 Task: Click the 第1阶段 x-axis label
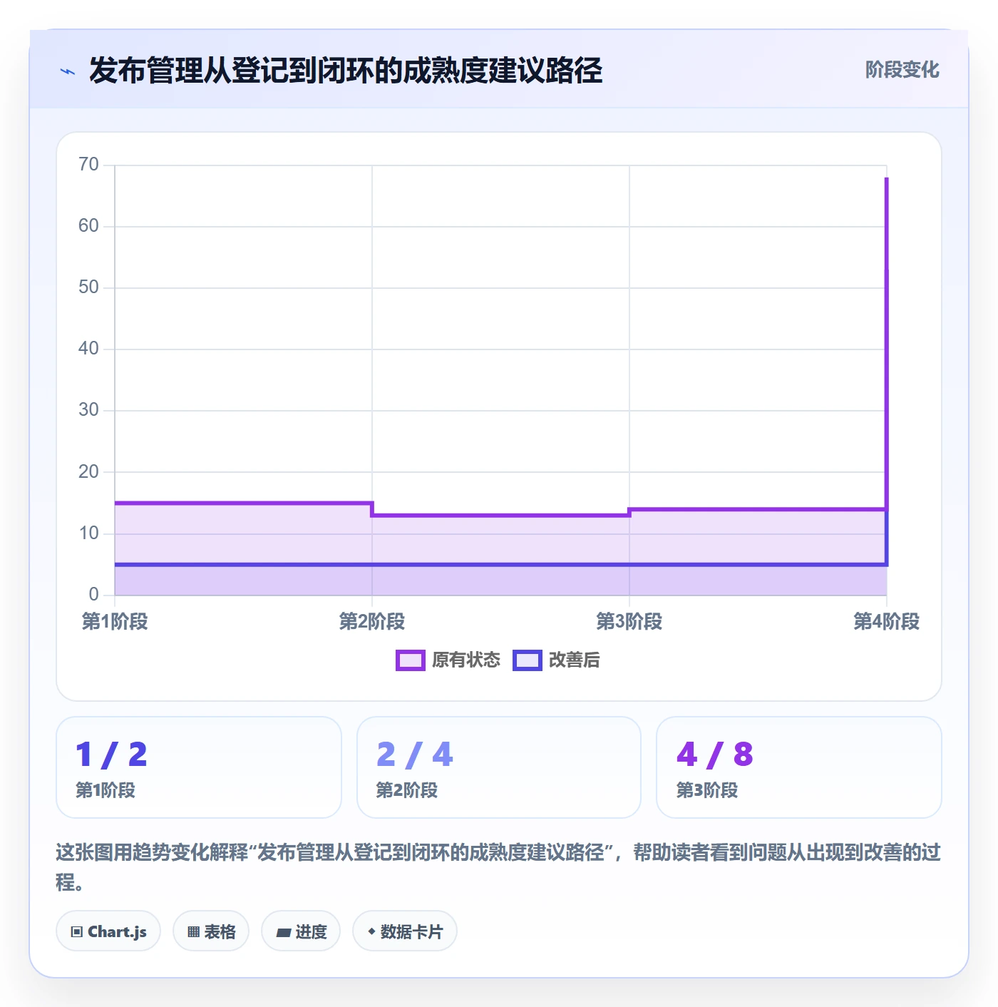coord(115,621)
